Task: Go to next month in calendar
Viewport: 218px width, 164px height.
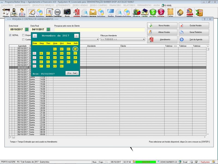Action: [x=76, y=36]
